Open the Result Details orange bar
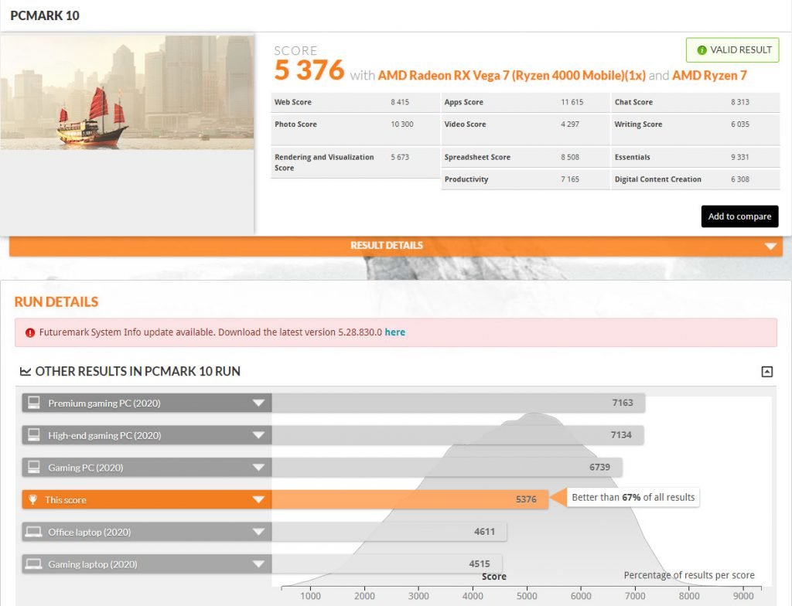This screenshot has width=792, height=606. [x=396, y=246]
